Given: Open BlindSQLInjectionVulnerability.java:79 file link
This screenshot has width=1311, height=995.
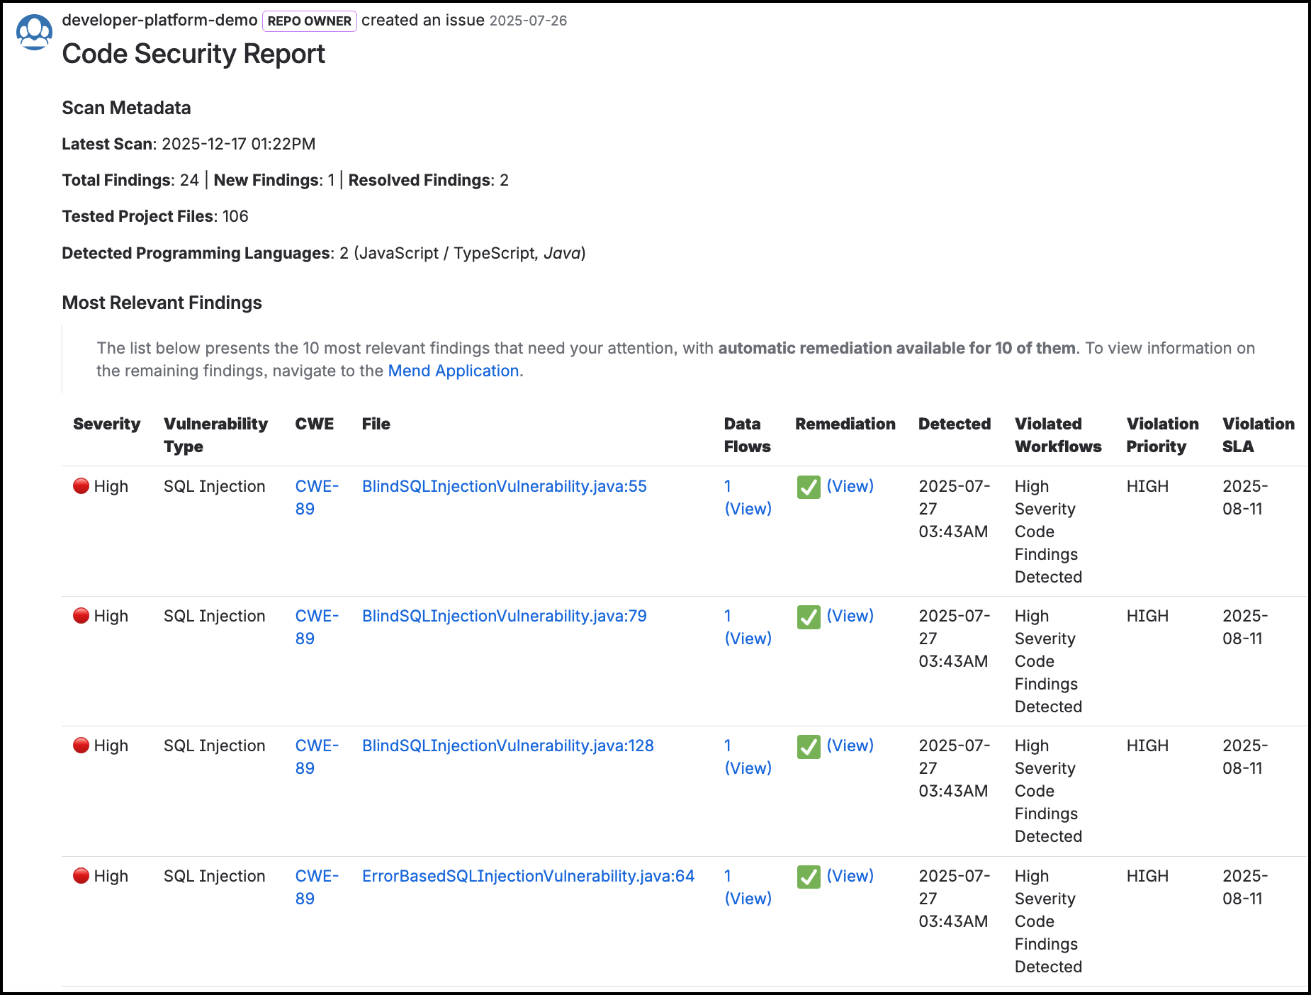Looking at the screenshot, I should coord(505,616).
